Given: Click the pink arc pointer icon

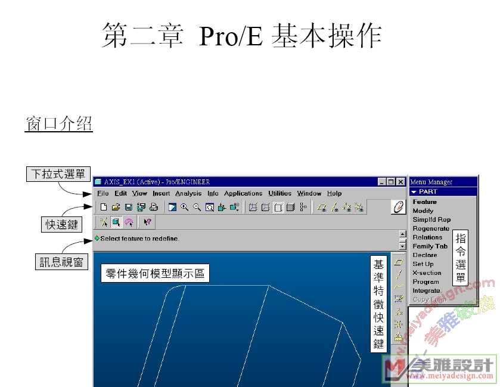Looking at the screenshot, I should [x=129, y=222].
